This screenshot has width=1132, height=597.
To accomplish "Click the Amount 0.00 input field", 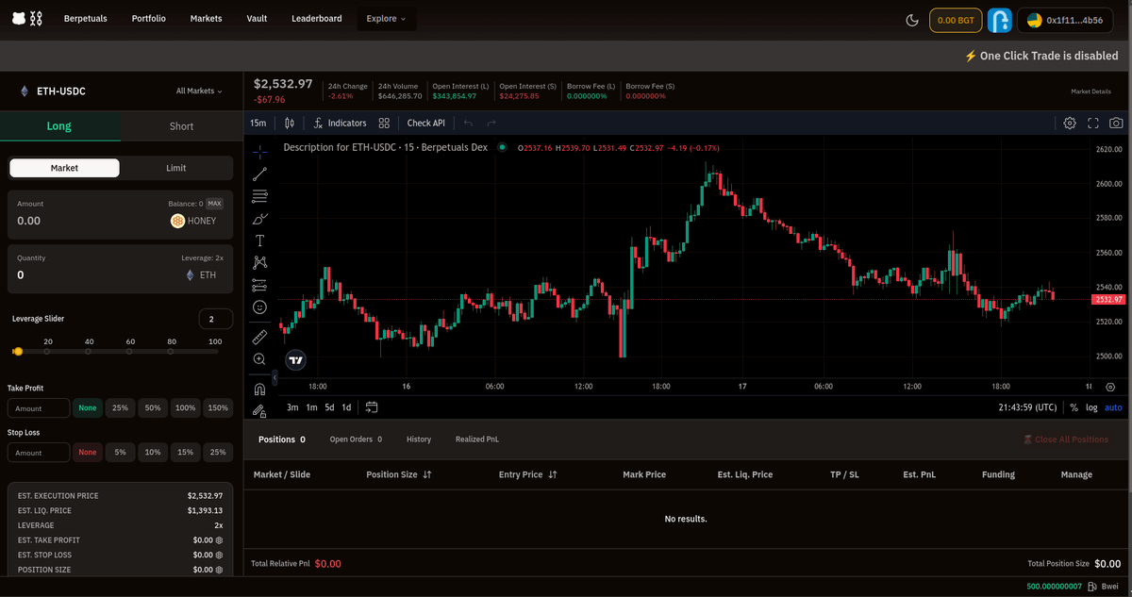I will point(85,221).
